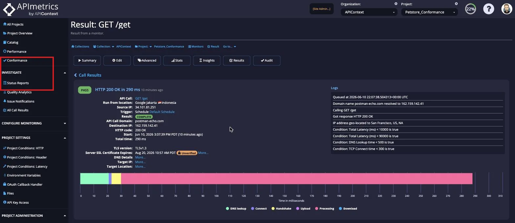Open All Projects in sidebar
515x223 pixels.
coord(13,24)
